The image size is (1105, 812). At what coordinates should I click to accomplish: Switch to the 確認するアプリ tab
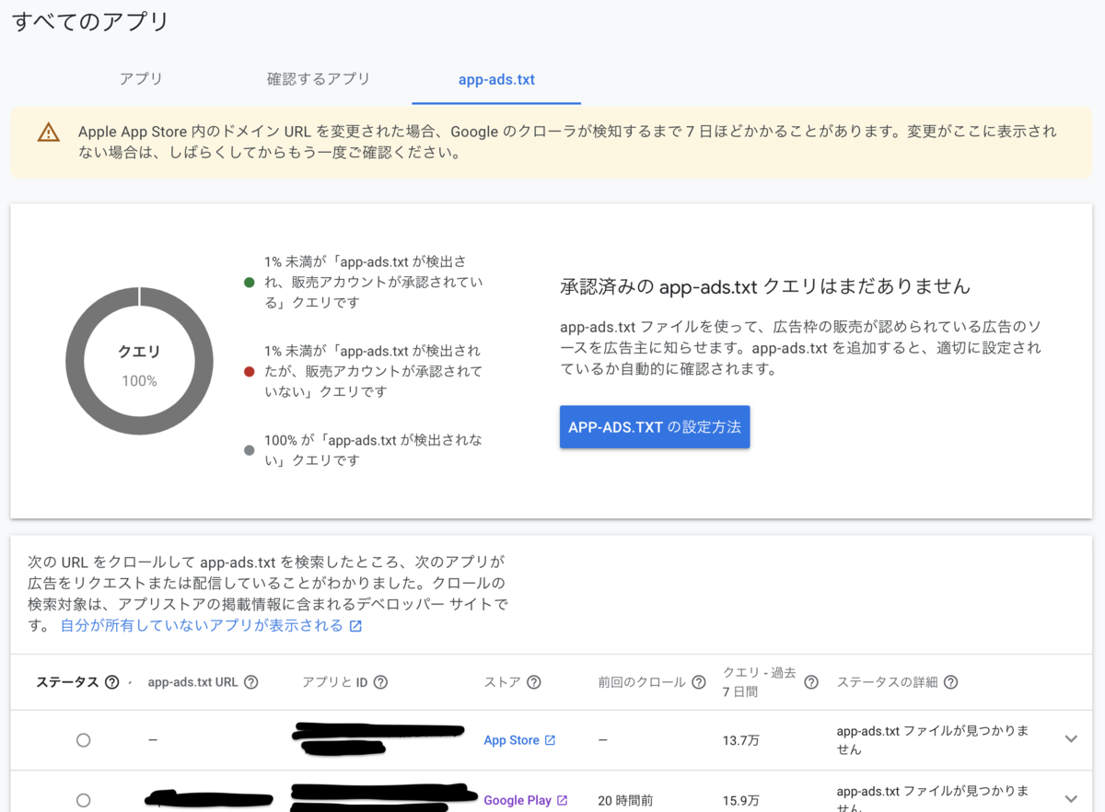pos(318,79)
